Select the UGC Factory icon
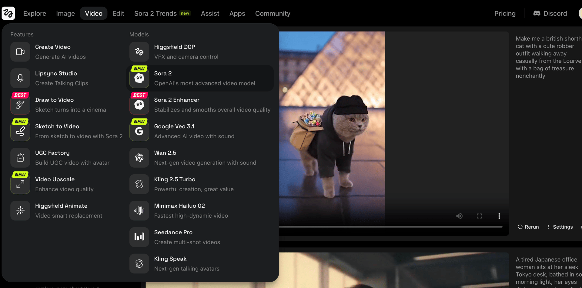 20,158
